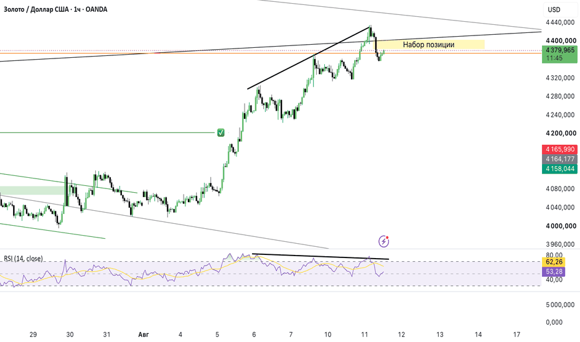The width and height of the screenshot is (580, 342).
Task: Open the USD currency selector
Action: click(554, 9)
